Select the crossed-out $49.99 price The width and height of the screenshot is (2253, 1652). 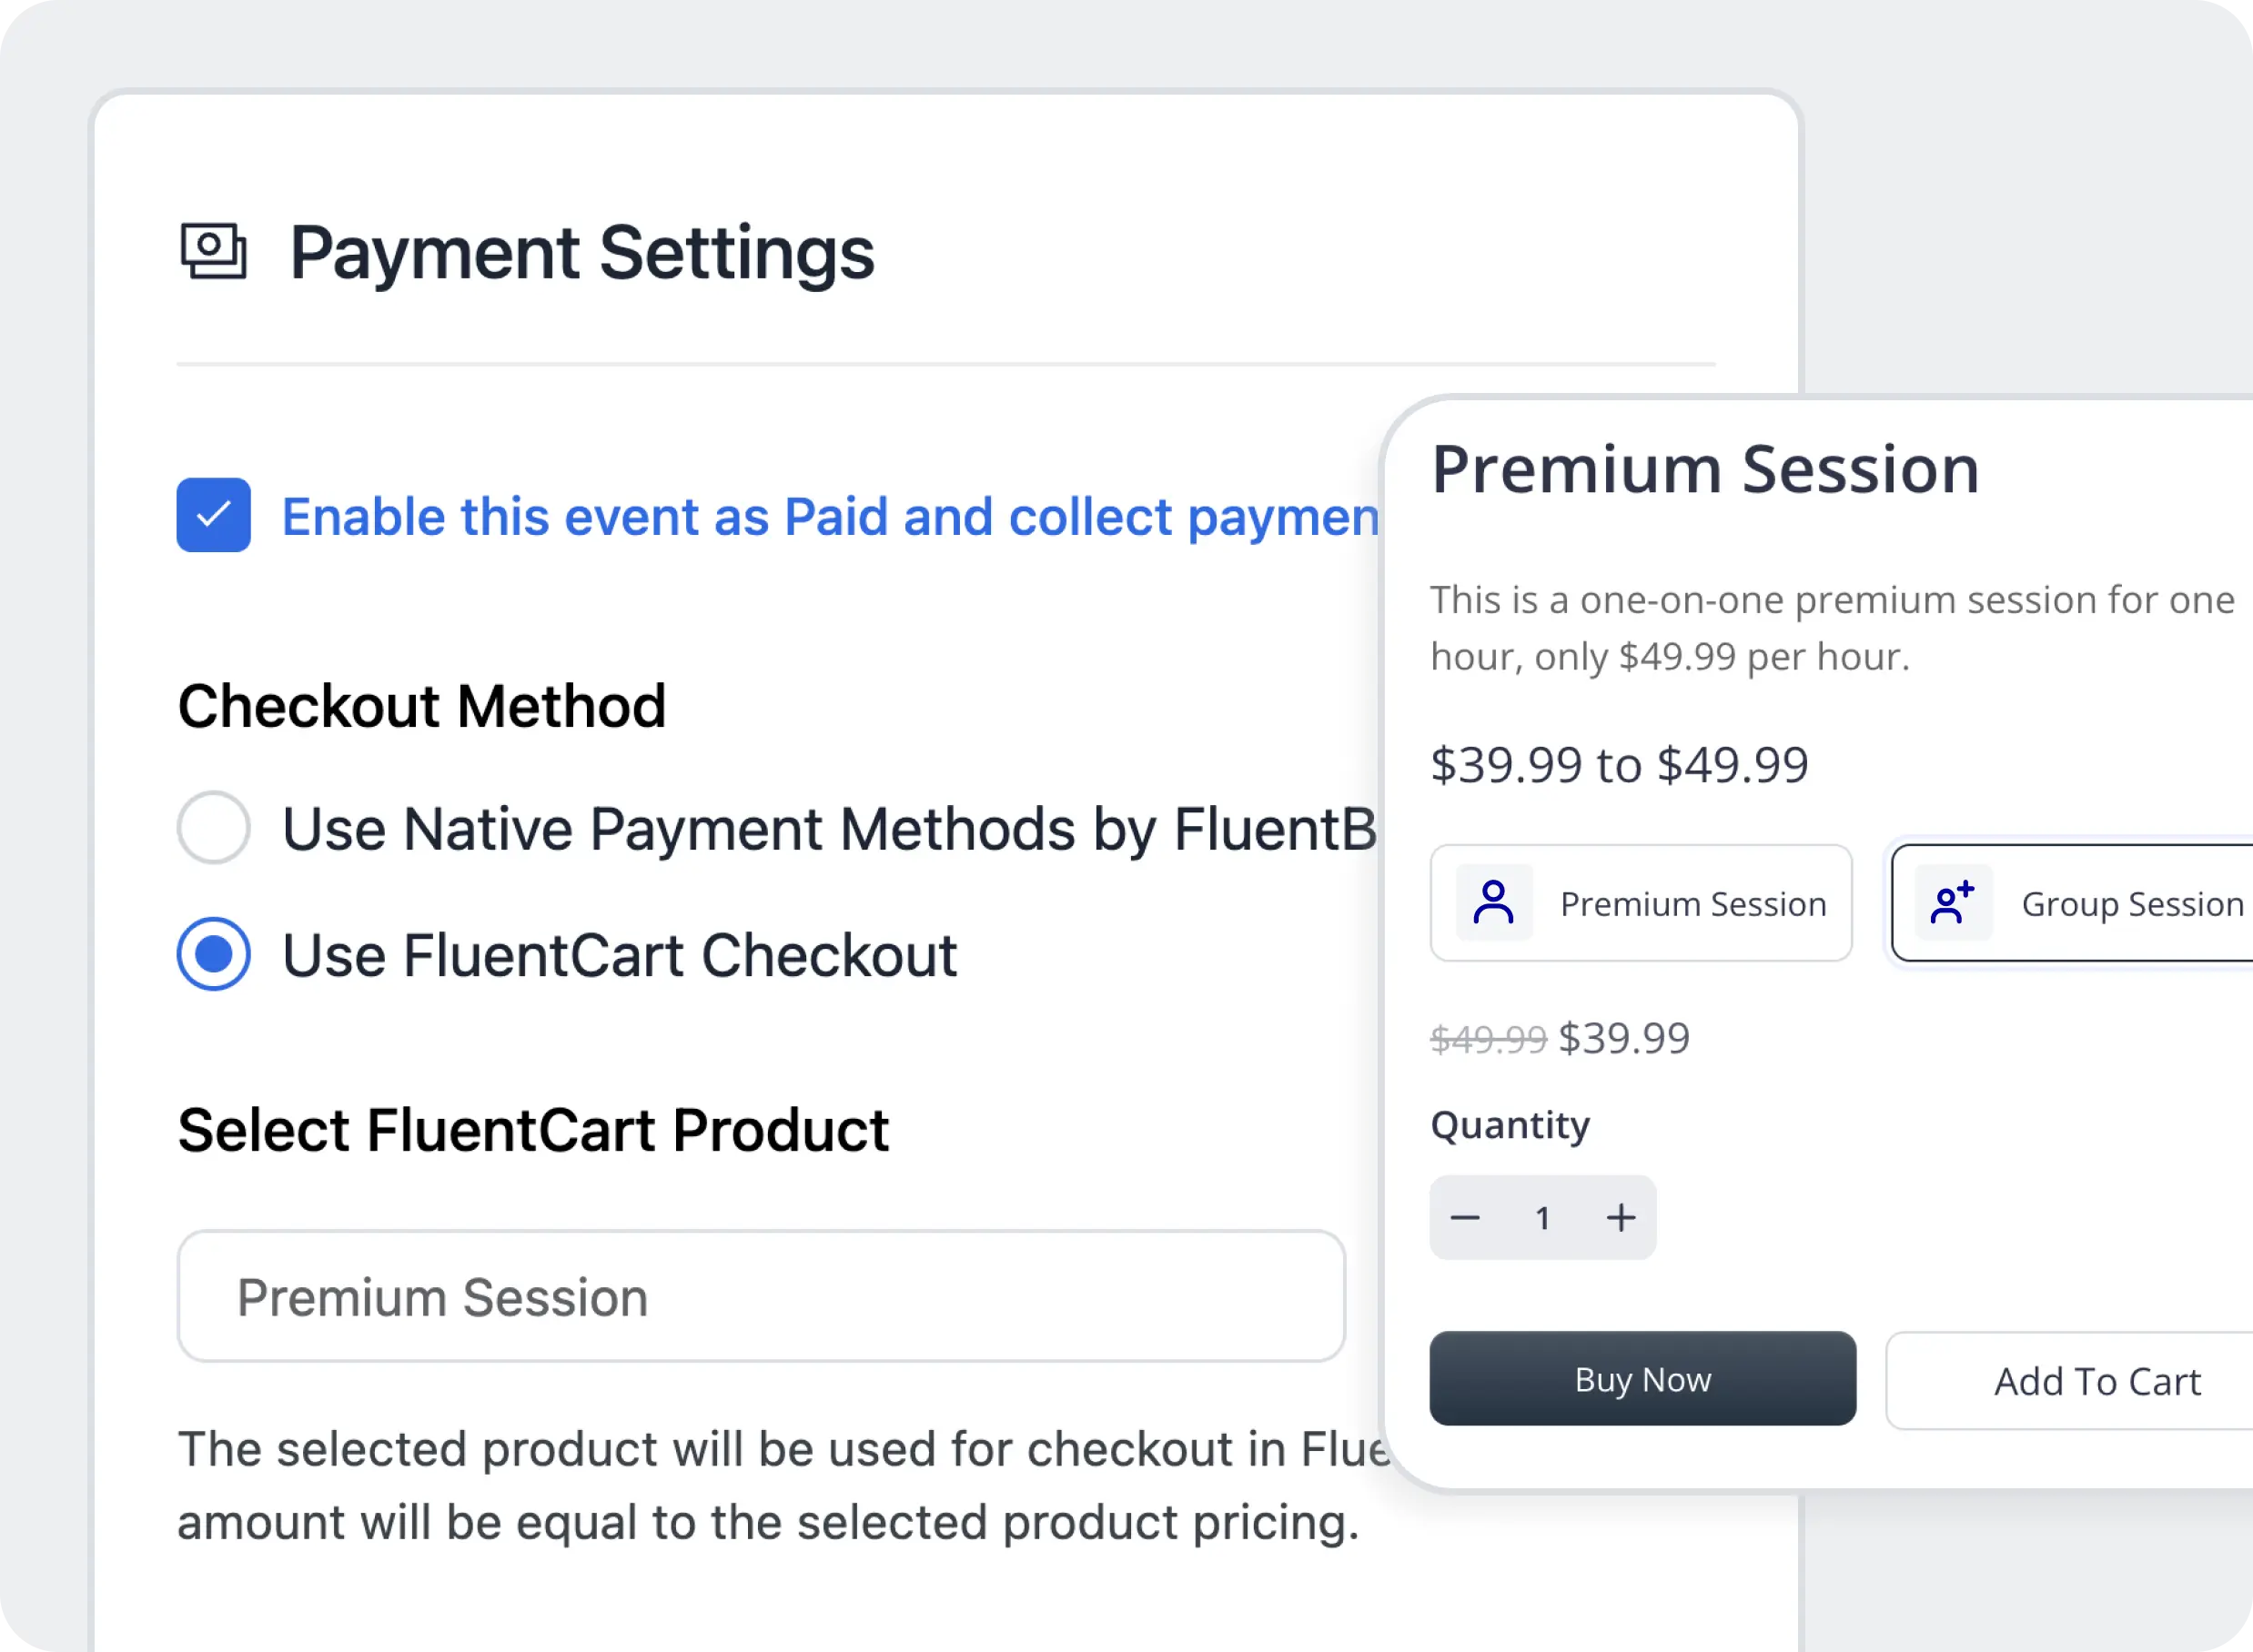pos(1486,1037)
